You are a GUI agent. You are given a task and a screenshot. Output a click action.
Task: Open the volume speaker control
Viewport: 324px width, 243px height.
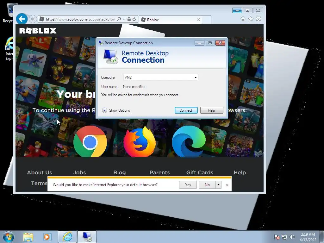click(x=292, y=237)
